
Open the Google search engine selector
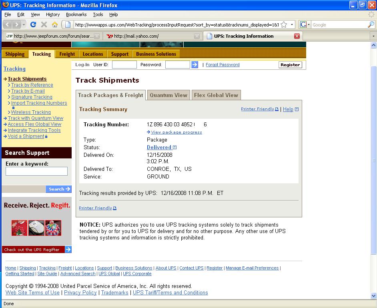(305, 24)
